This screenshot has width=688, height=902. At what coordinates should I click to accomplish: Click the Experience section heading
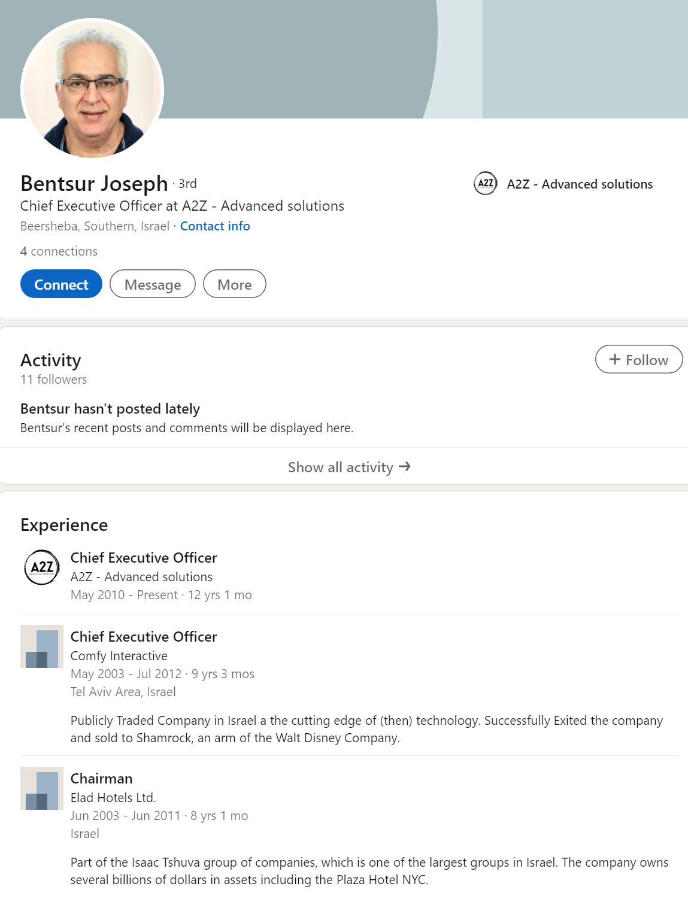tap(64, 525)
